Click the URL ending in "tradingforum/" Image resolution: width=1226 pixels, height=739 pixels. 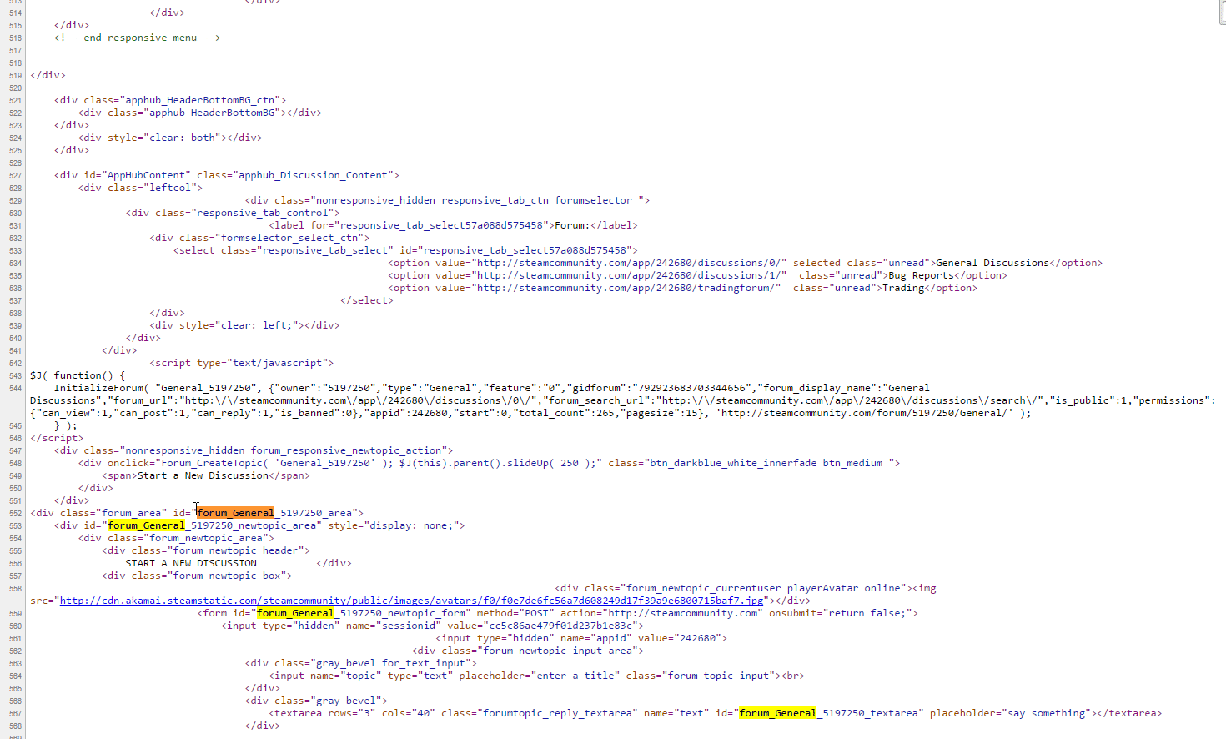626,288
